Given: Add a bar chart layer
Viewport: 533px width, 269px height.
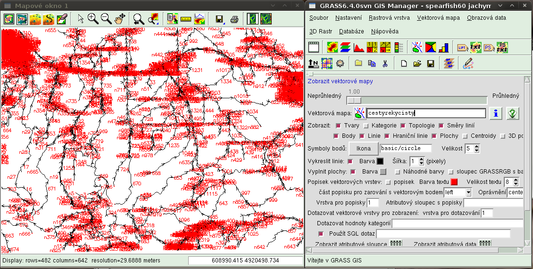Looking at the screenshot, I should tap(443, 47).
